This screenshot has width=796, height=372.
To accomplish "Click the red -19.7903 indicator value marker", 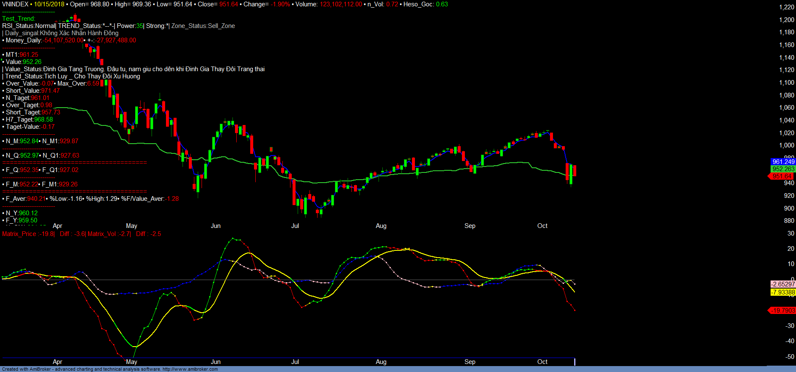I will pos(782,311).
